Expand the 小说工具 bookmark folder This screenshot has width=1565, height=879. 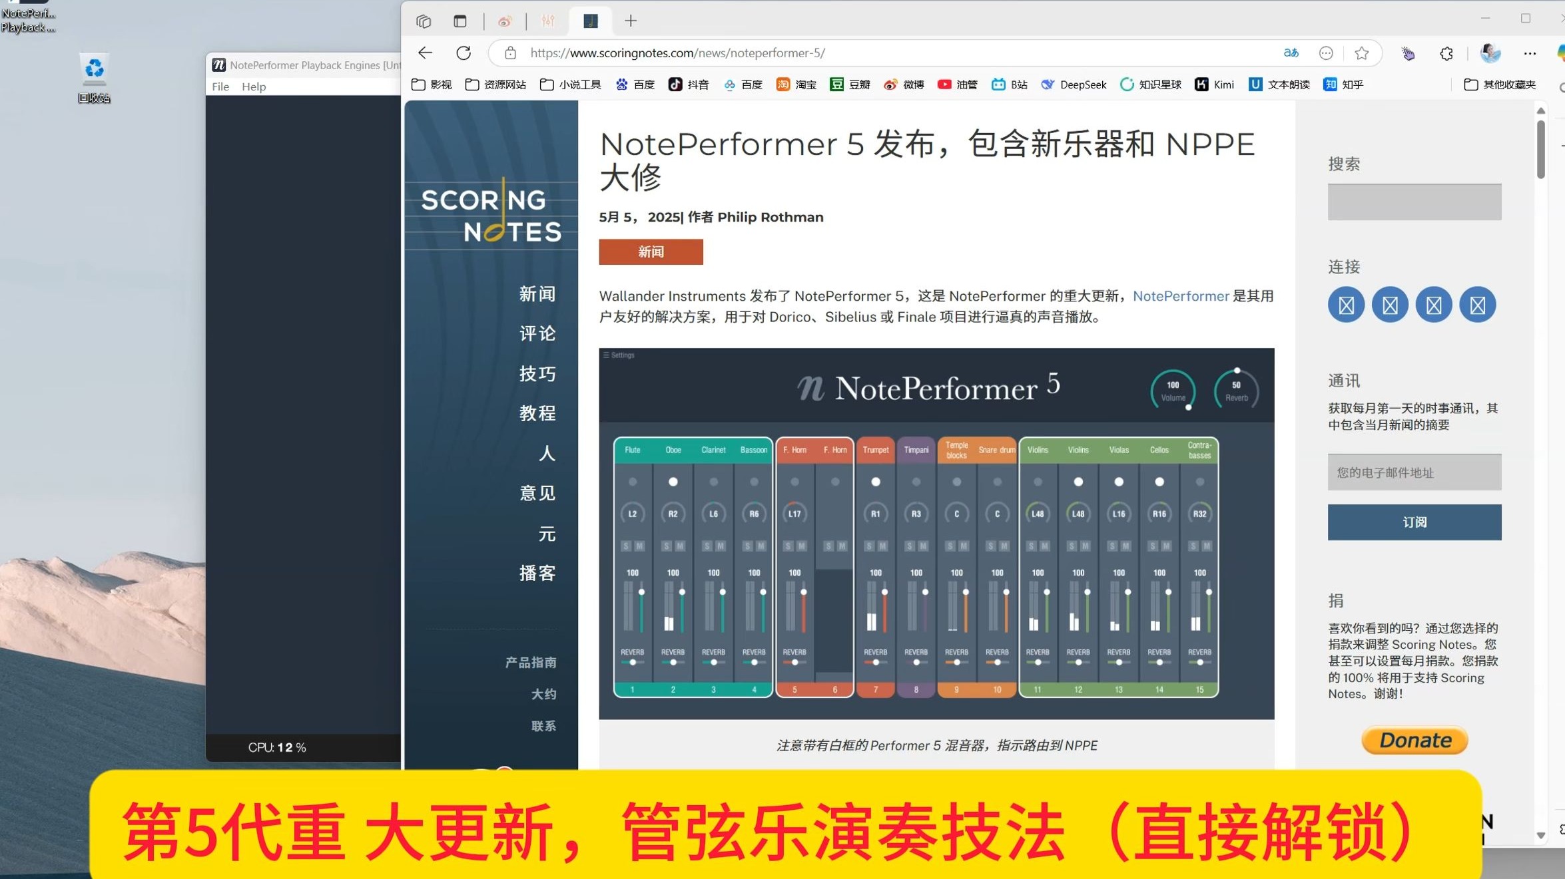[570, 85]
